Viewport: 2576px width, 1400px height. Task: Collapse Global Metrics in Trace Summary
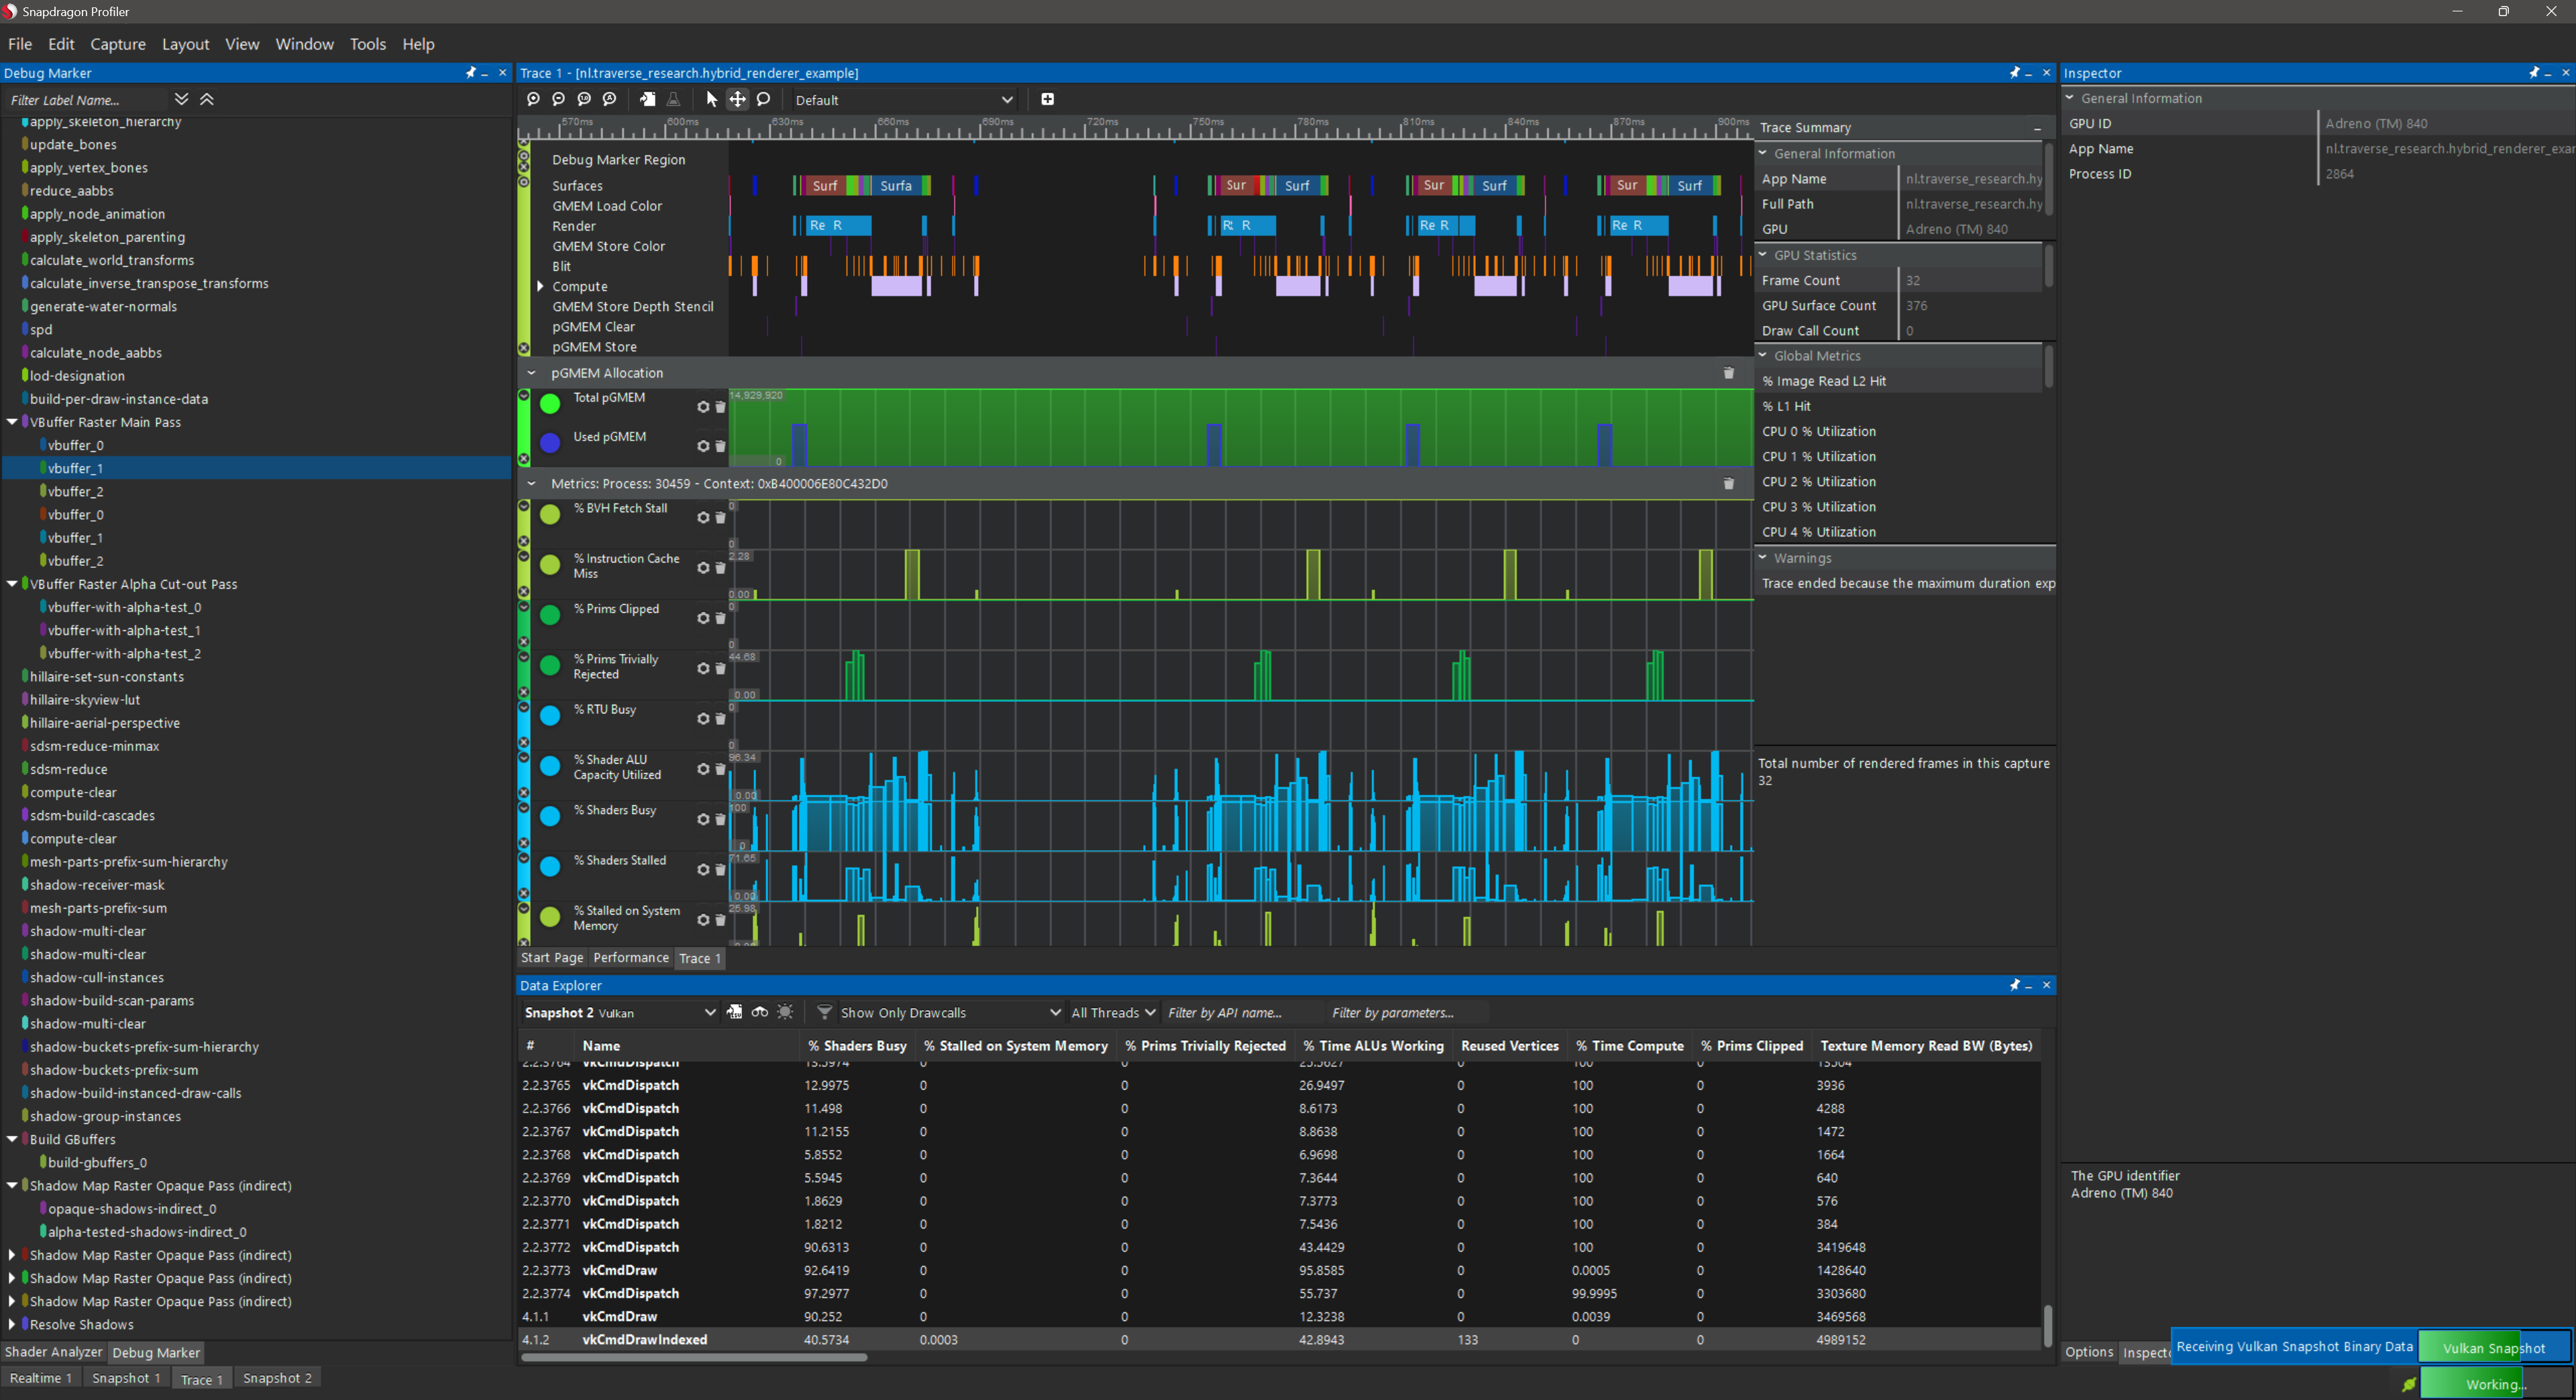1763,356
